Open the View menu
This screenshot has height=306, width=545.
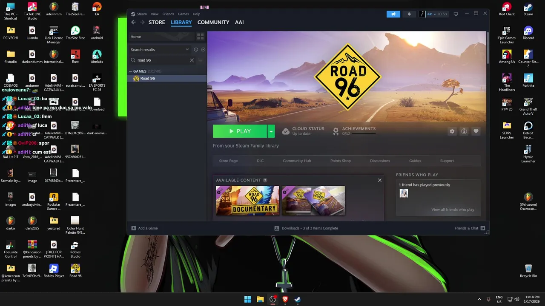tap(155, 14)
